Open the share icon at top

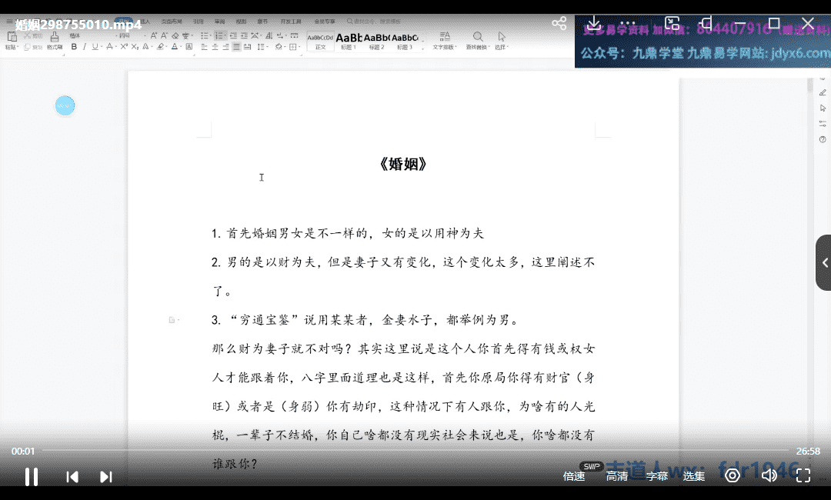[559, 24]
